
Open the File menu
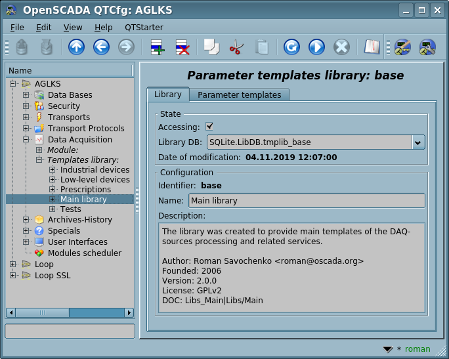click(17, 28)
